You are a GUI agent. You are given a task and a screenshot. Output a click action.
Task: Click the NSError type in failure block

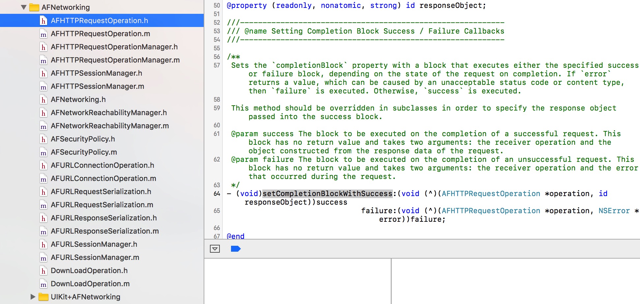614,211
